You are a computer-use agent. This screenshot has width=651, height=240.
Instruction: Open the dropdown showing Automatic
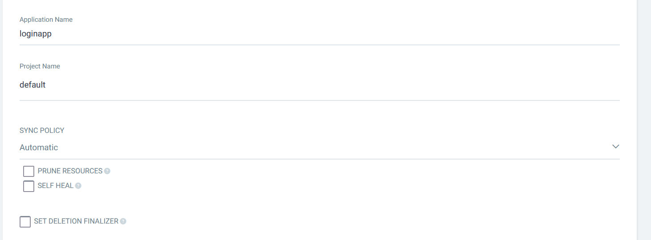pos(39,148)
